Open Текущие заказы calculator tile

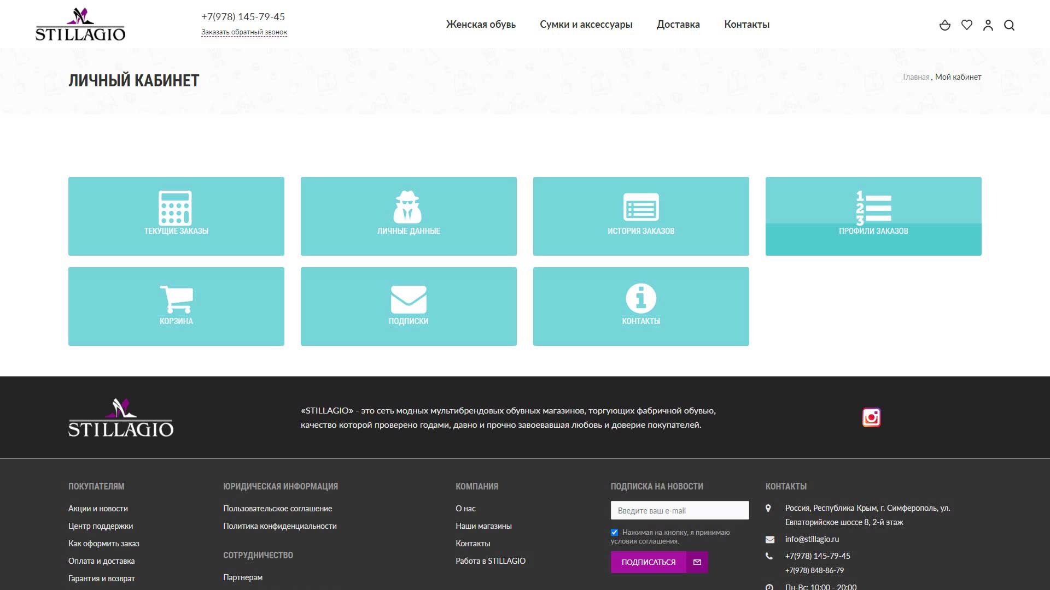(176, 216)
